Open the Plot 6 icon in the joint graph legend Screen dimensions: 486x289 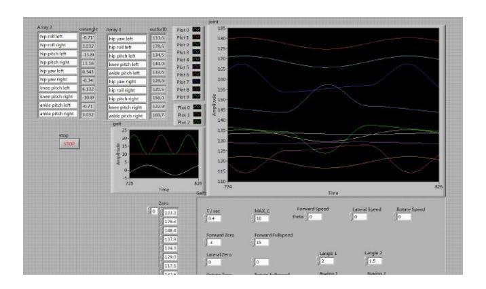pyautogui.click(x=196, y=74)
